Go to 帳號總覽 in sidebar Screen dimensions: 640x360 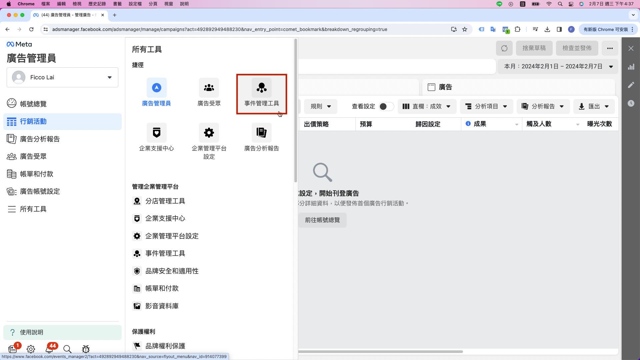click(62, 104)
